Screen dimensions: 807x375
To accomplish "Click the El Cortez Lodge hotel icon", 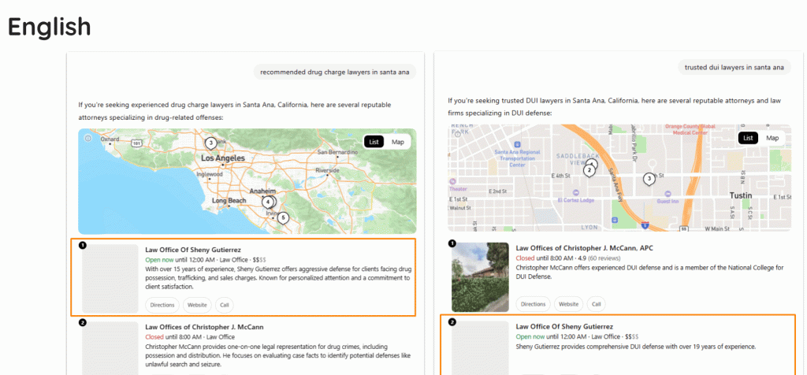I will coord(576,193).
